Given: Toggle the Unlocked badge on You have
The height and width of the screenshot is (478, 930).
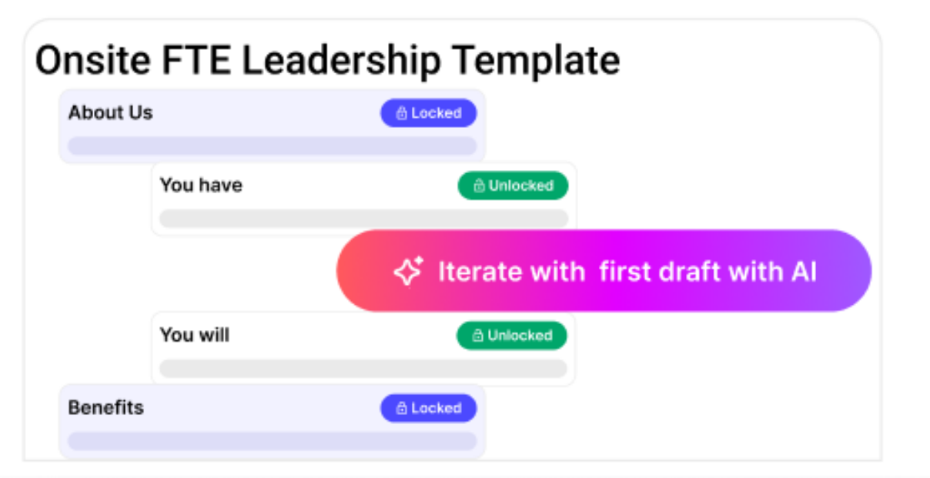Looking at the screenshot, I should coord(513,186).
